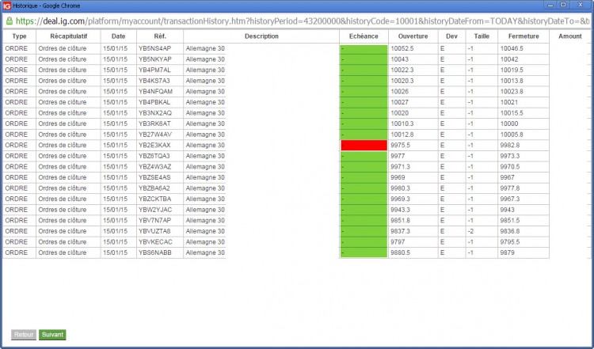Maximize the Historique Chrome window
Image resolution: width=594 pixels, height=349 pixels.
(x=563, y=5)
